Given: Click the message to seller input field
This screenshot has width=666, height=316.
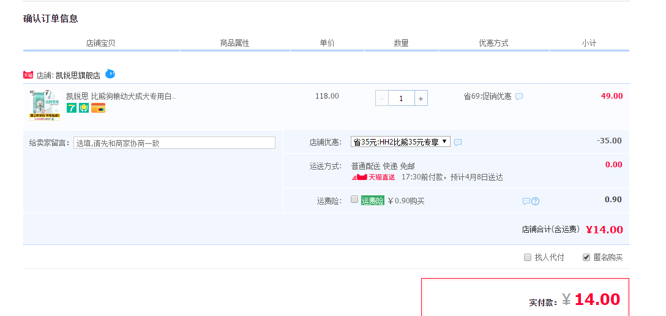Looking at the screenshot, I should click(x=174, y=143).
